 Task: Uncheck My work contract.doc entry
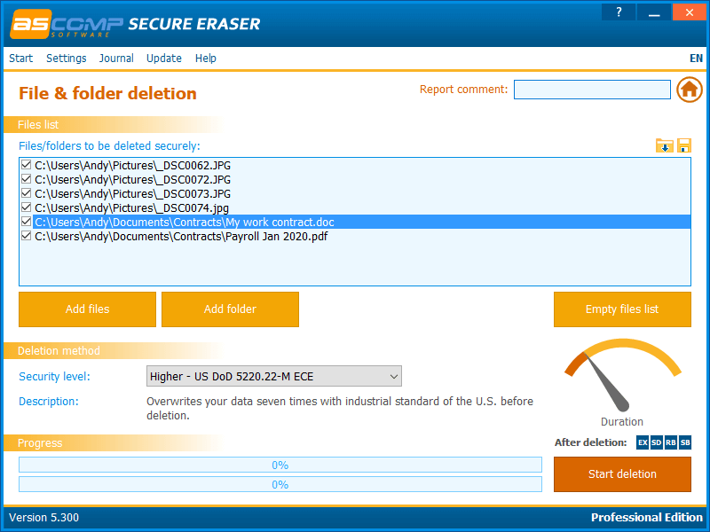pos(26,222)
